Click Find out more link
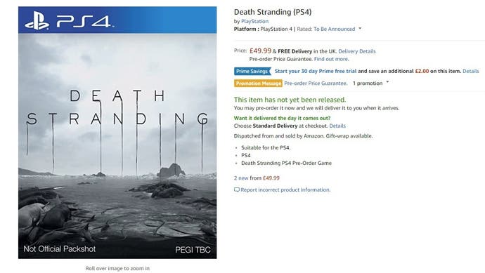The image size is (485, 273). click(331, 59)
